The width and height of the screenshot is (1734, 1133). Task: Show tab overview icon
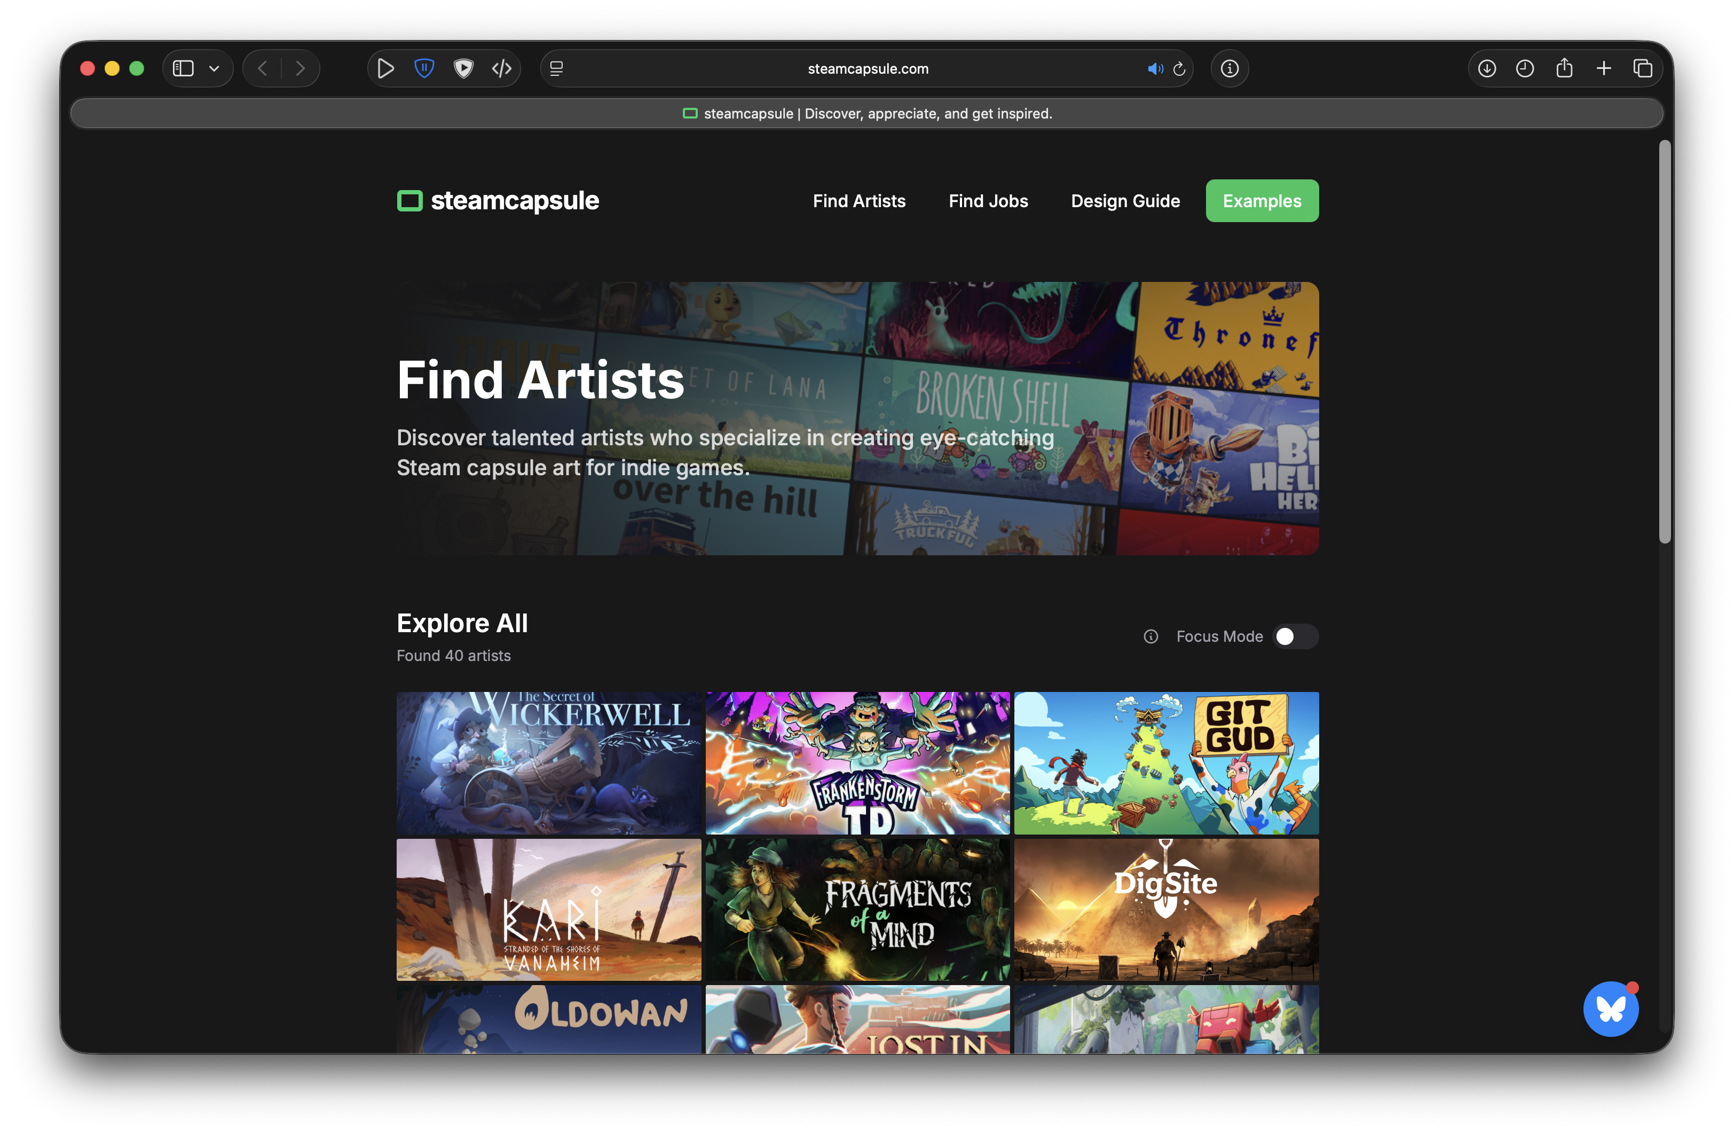(1643, 68)
